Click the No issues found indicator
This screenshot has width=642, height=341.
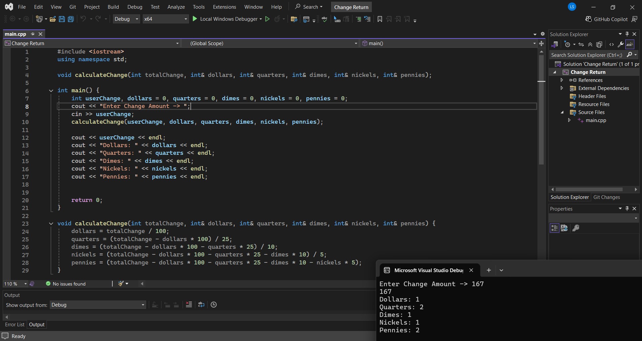coord(66,283)
